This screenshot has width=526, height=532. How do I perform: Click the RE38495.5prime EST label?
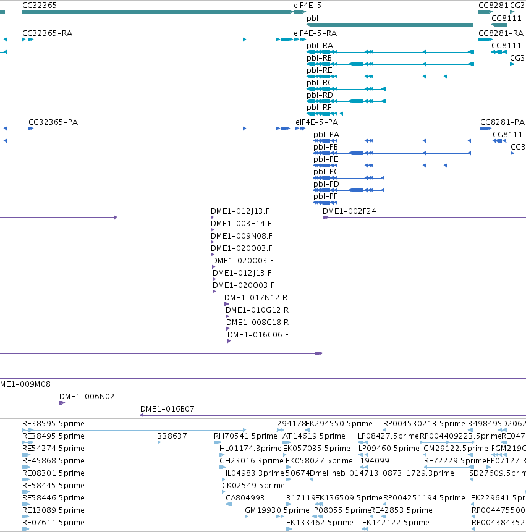click(53, 436)
